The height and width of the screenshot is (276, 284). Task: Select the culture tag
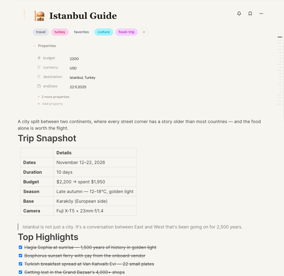[104, 32]
